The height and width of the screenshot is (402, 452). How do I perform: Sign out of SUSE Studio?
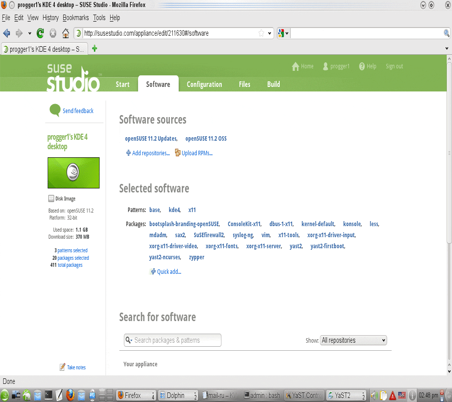394,66
